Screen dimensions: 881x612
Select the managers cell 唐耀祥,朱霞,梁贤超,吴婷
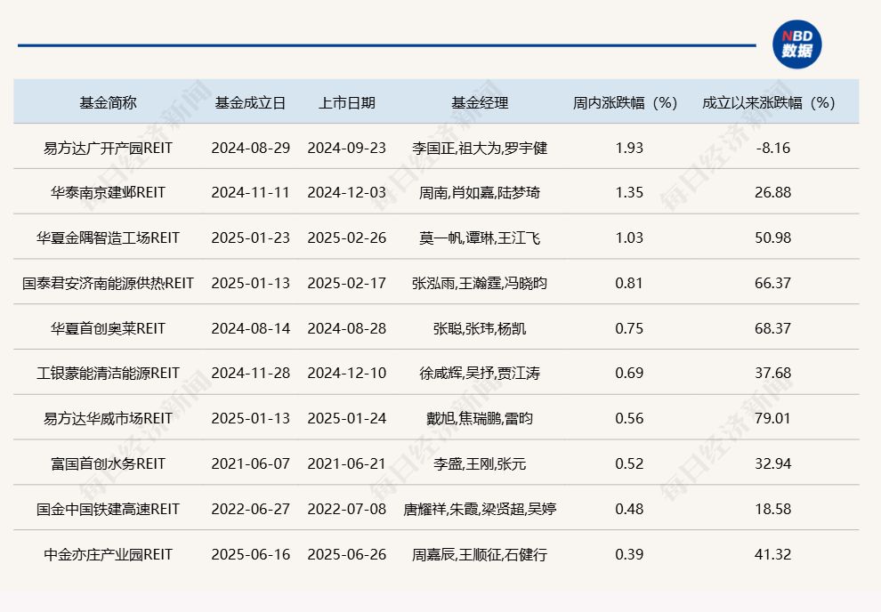click(x=480, y=509)
